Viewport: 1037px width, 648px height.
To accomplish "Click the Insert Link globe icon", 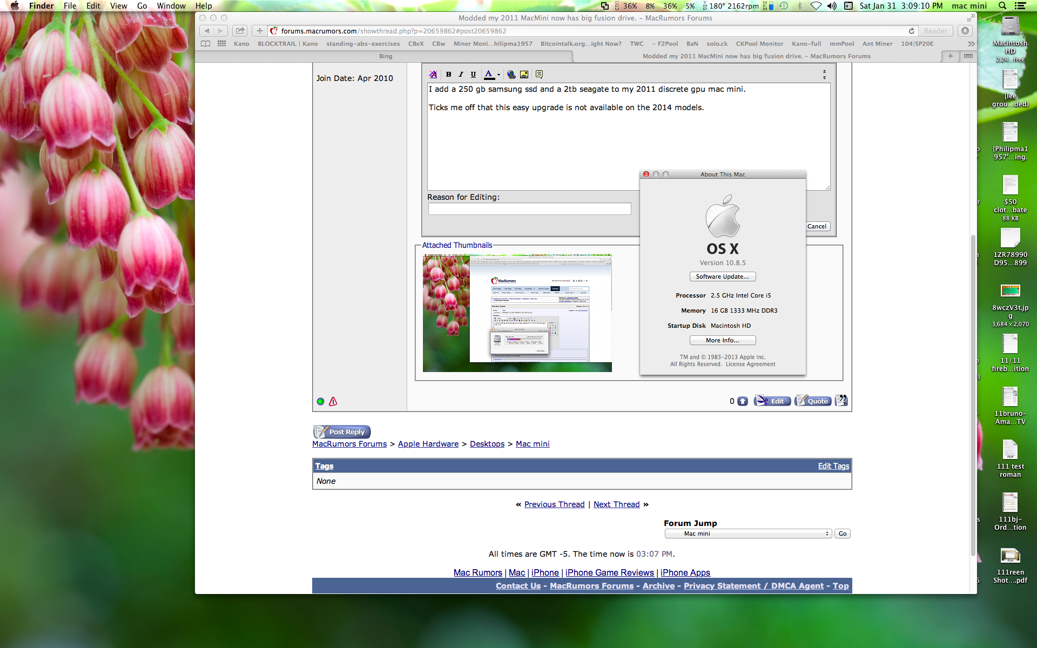I will point(511,75).
